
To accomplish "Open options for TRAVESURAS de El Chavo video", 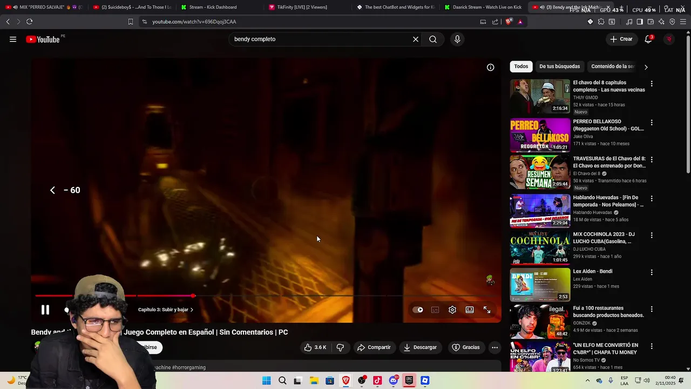I will pyautogui.click(x=652, y=160).
